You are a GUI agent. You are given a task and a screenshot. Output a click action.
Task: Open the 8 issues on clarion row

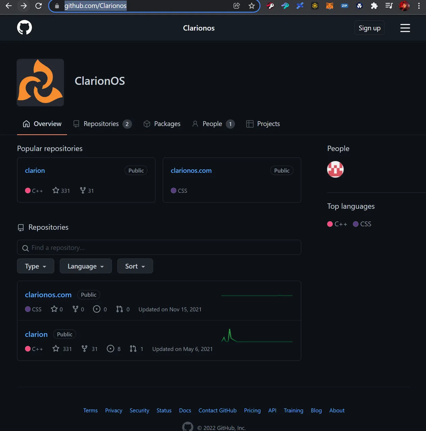pos(114,349)
